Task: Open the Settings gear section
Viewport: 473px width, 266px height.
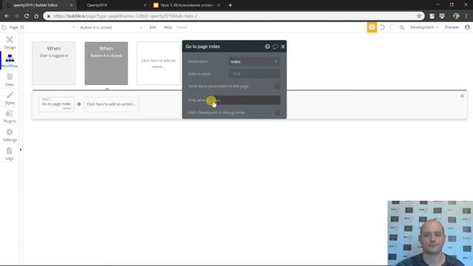Action: tap(10, 134)
